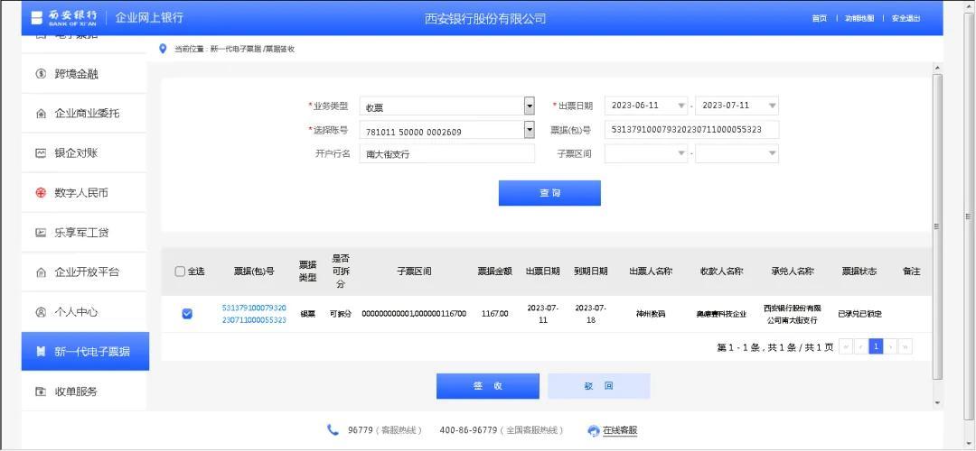Click the 票据(包)号 input field
This screenshot has height=451, width=976.
click(691, 130)
